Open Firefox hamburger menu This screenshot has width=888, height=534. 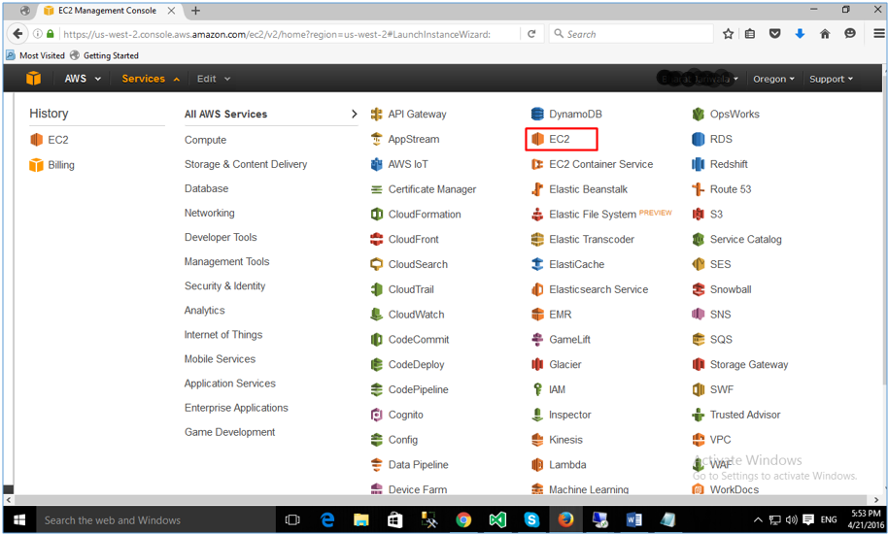pos(878,34)
